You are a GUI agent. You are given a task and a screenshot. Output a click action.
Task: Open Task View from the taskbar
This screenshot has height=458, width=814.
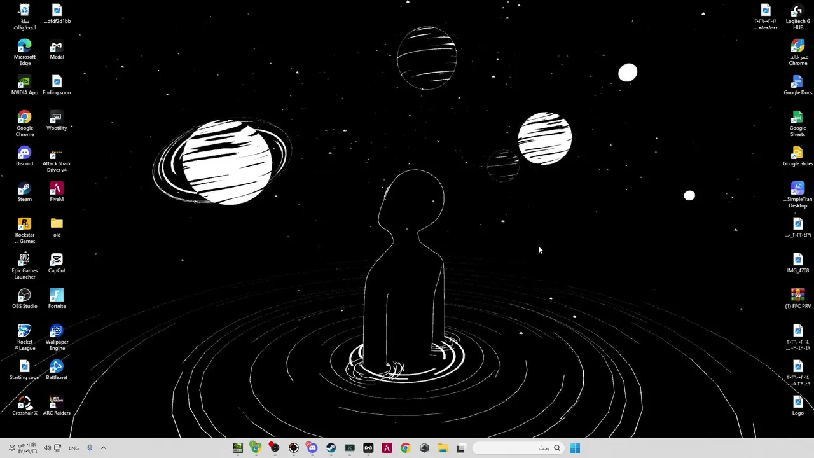[460, 448]
